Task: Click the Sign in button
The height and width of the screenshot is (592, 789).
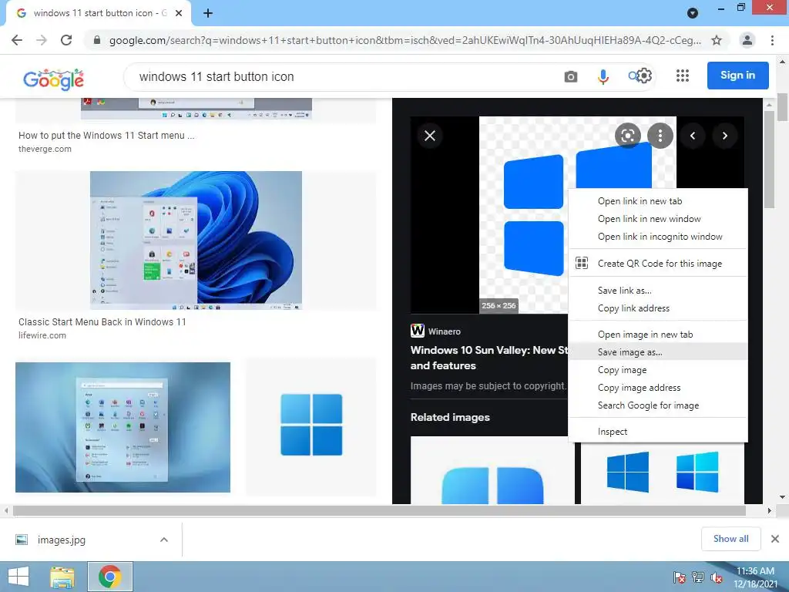Action: 737,76
